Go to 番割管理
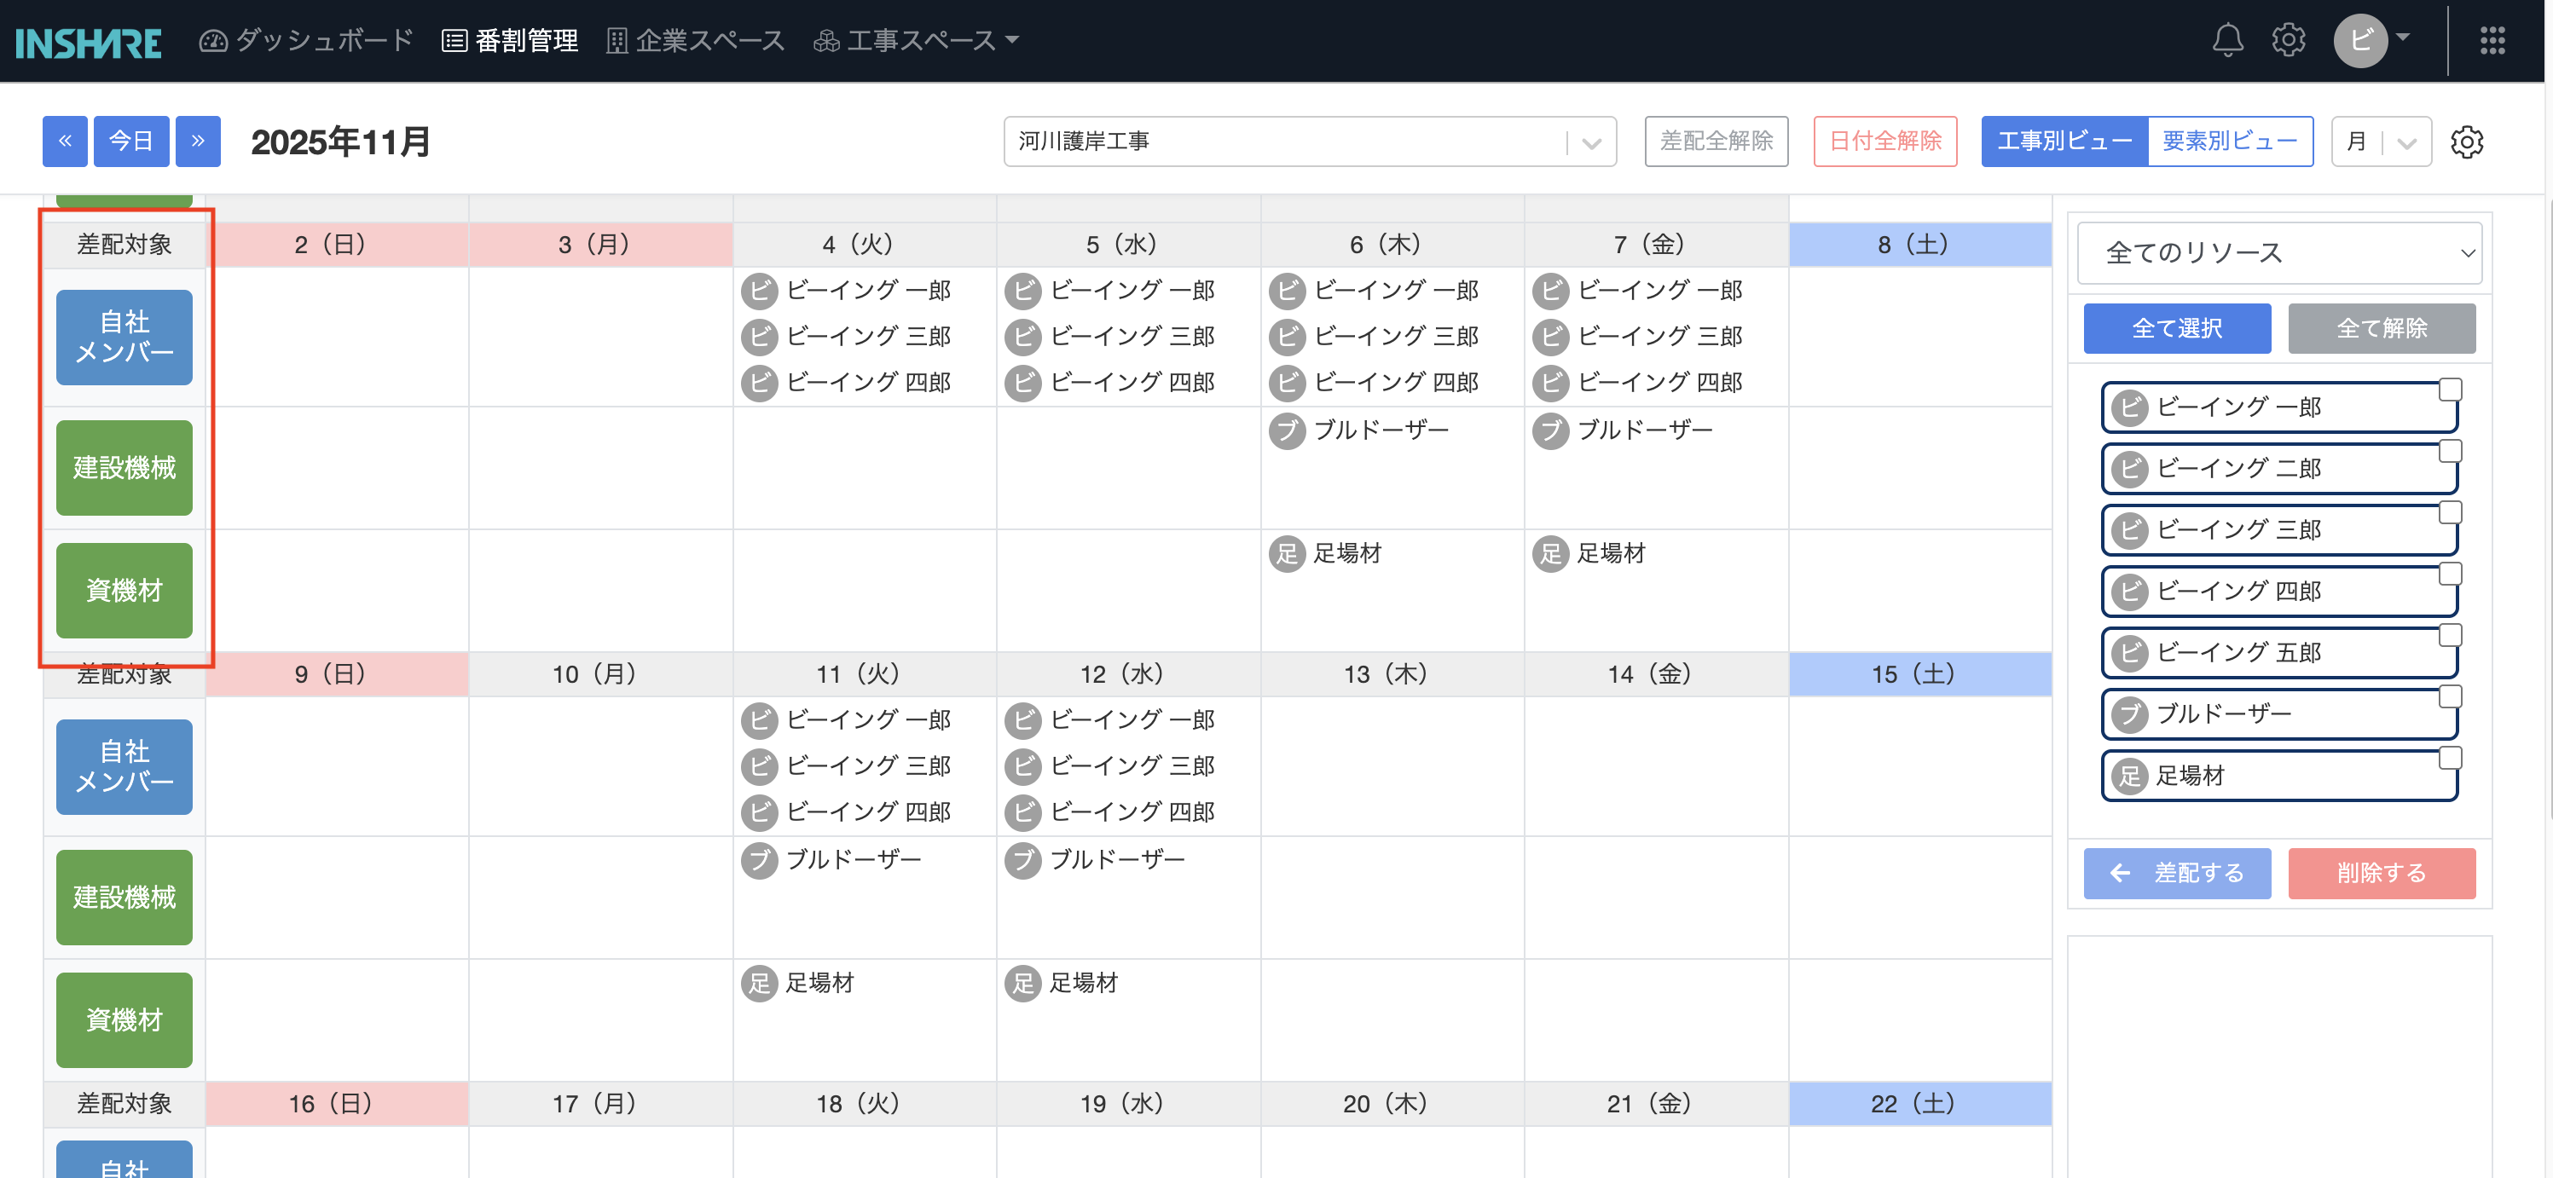The width and height of the screenshot is (2553, 1178). [509, 41]
